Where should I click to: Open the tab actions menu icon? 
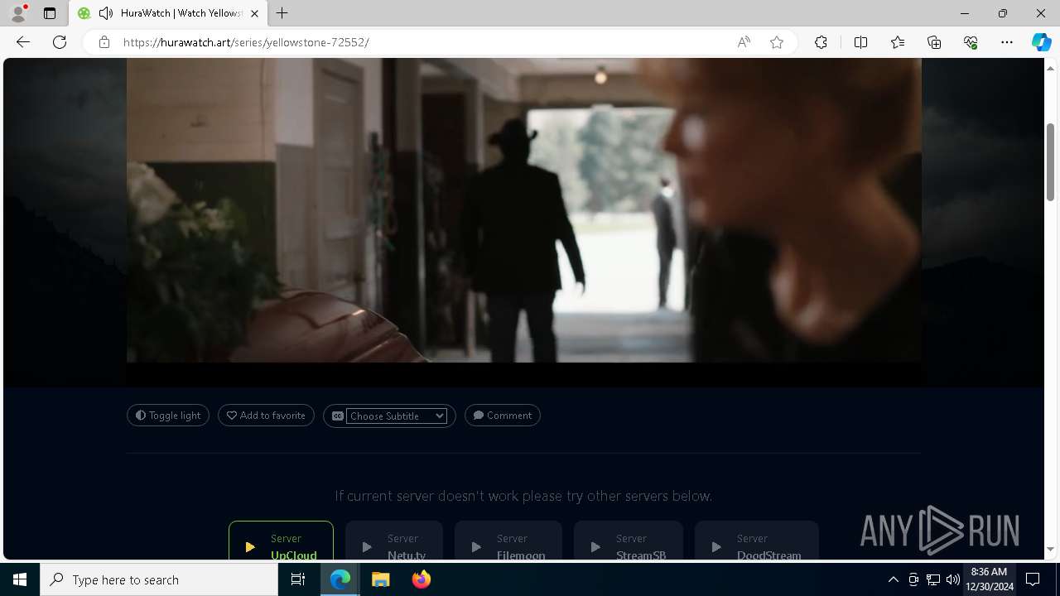(x=50, y=13)
